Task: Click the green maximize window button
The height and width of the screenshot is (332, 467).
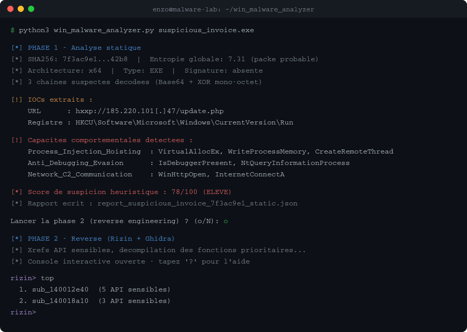Action: pyautogui.click(x=31, y=9)
